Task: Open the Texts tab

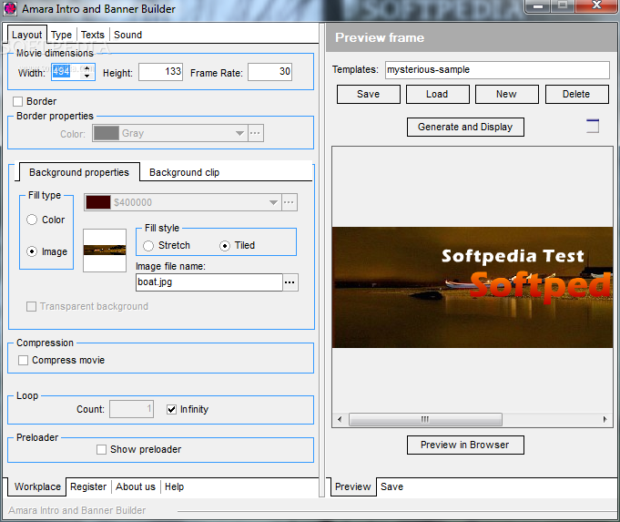Action: [x=93, y=35]
